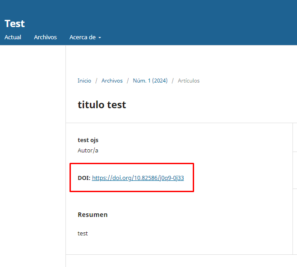Go to the Actual menu item
Screen dimensions: 297x267
tap(13, 37)
